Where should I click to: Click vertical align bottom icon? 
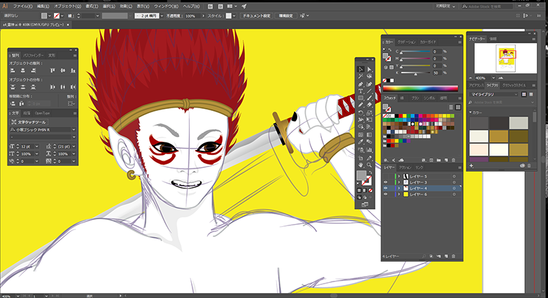73,71
